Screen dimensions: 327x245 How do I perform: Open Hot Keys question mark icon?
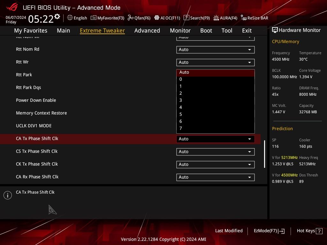click(x=319, y=231)
